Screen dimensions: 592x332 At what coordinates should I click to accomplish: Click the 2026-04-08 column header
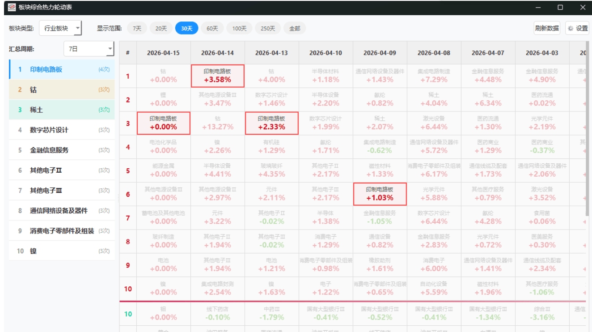pos(434,53)
